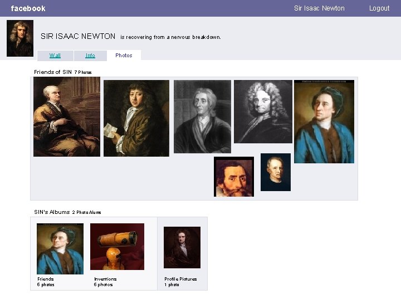The image size is (401, 300).
Task: Click the Profile Pictures album title
Action: [x=180, y=279]
